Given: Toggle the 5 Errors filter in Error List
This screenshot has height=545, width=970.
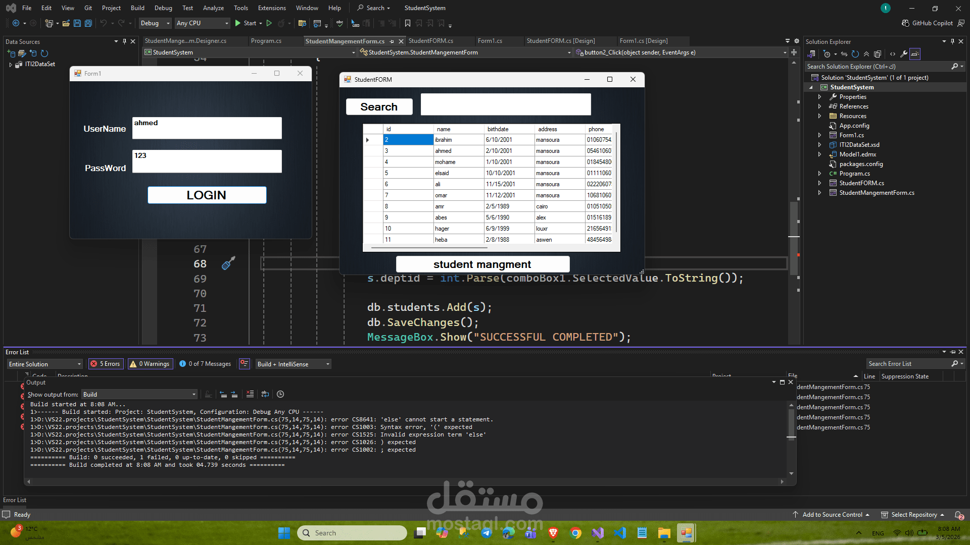Looking at the screenshot, I should pos(106,364).
